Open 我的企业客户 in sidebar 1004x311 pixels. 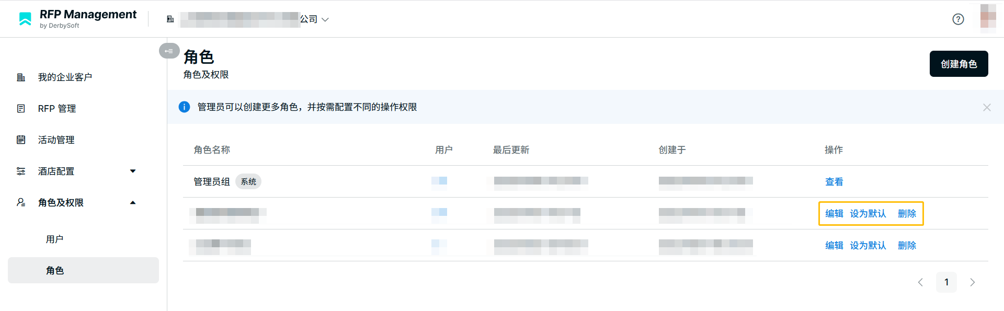pos(65,77)
